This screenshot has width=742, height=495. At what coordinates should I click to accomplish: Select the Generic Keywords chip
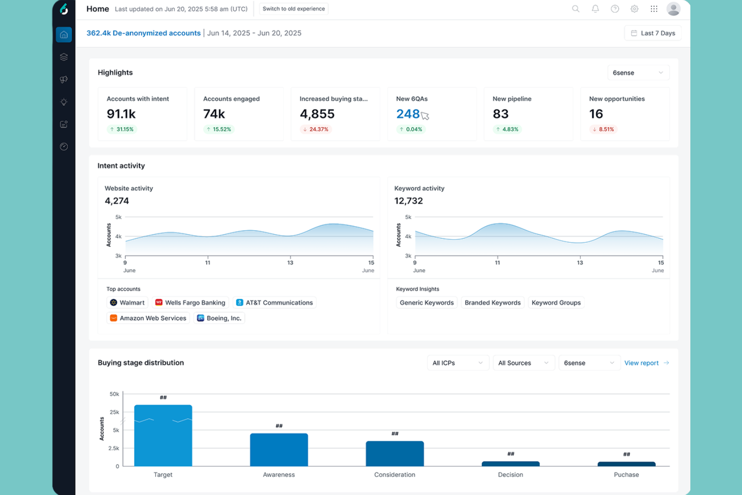(x=427, y=302)
